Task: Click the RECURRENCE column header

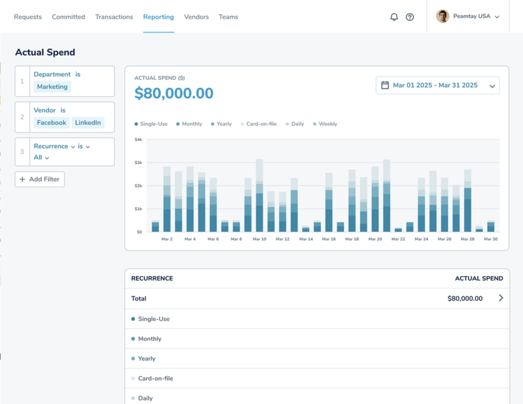Action: [x=152, y=279]
